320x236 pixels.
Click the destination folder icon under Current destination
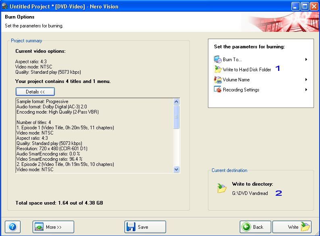pos(222,188)
